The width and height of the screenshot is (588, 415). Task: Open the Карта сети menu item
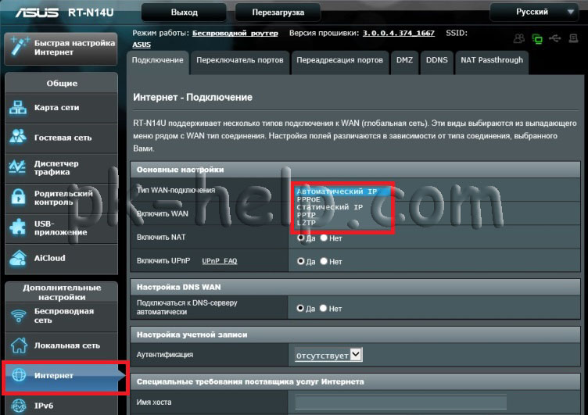(61, 108)
